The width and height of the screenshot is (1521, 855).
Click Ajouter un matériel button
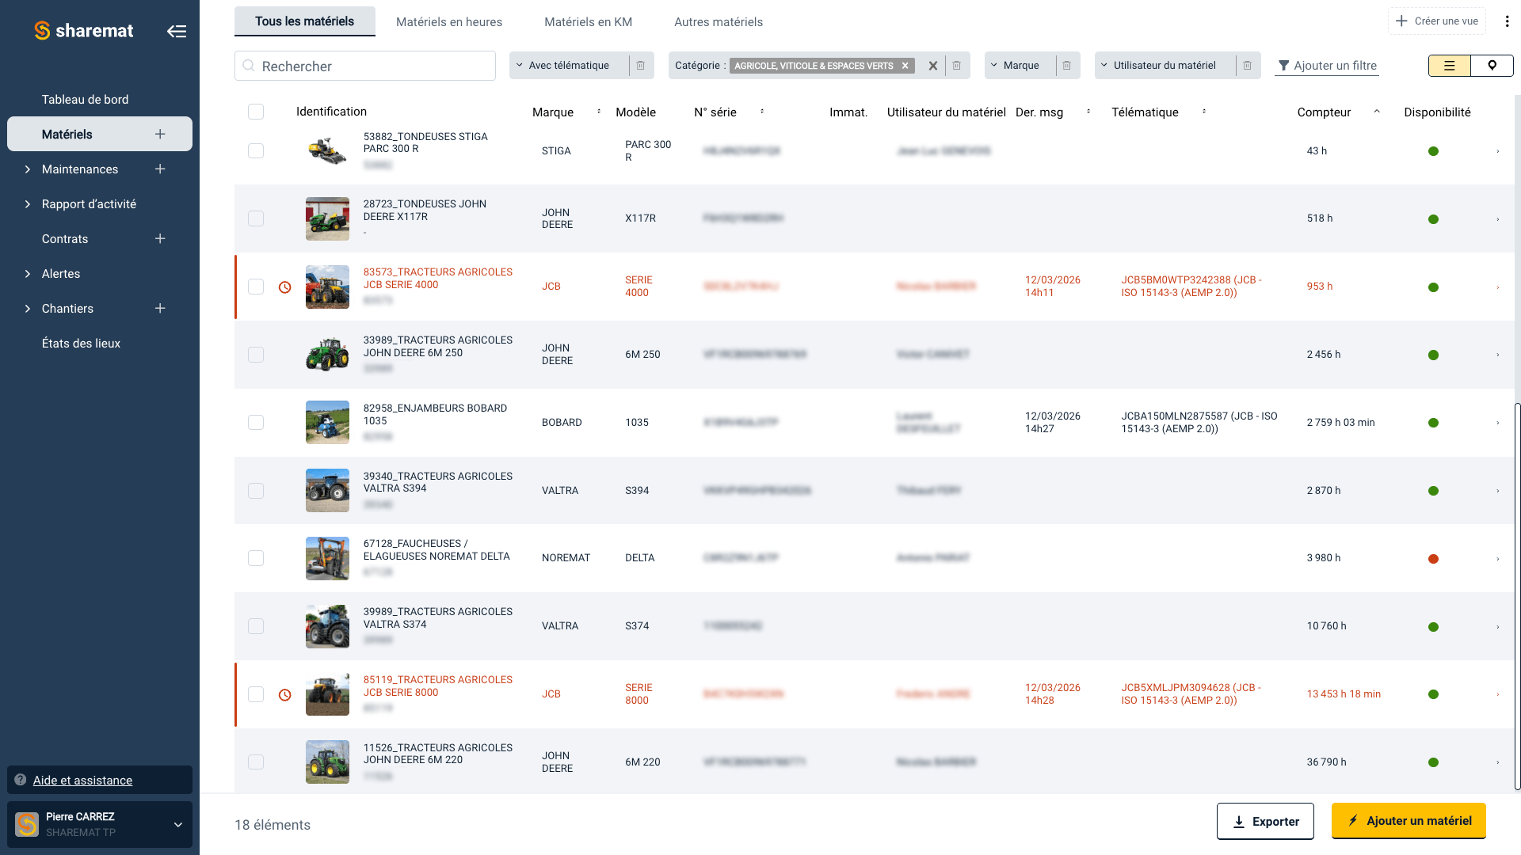tap(1409, 821)
